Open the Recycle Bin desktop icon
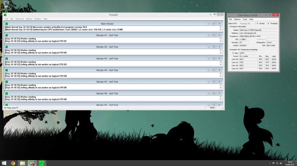The height and width of the screenshot is (166, 297). pyautogui.click(x=6, y=6)
